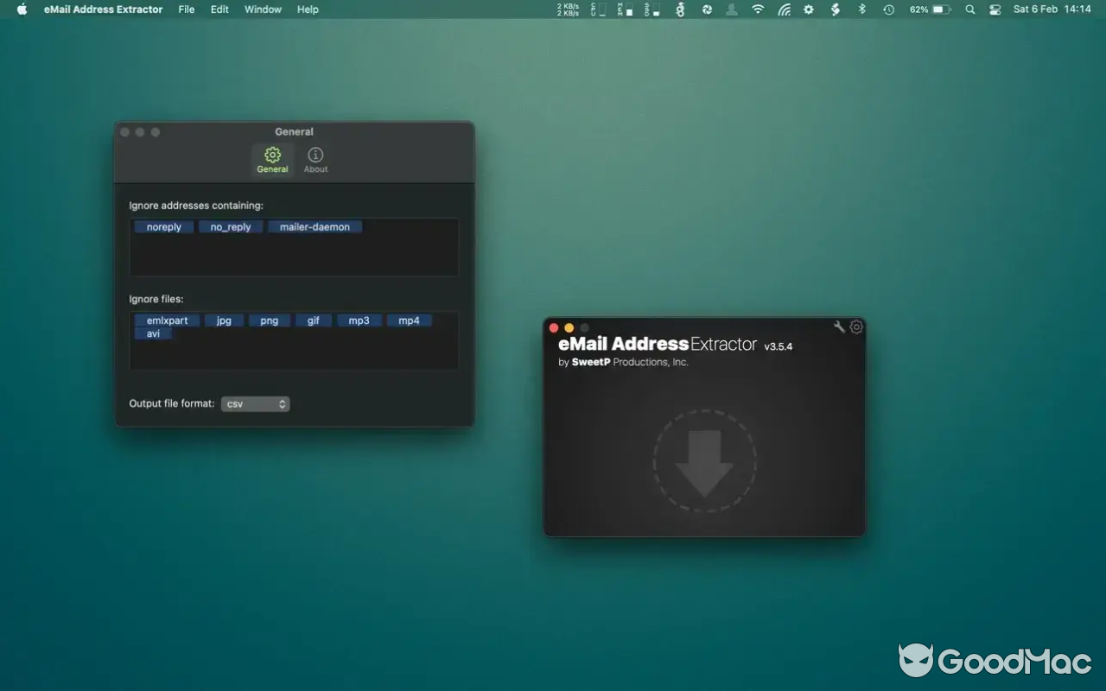Switch to the About info tab

(315, 159)
